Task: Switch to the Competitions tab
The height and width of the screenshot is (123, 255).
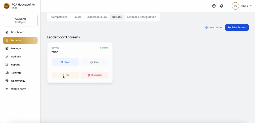Action: 59,17
